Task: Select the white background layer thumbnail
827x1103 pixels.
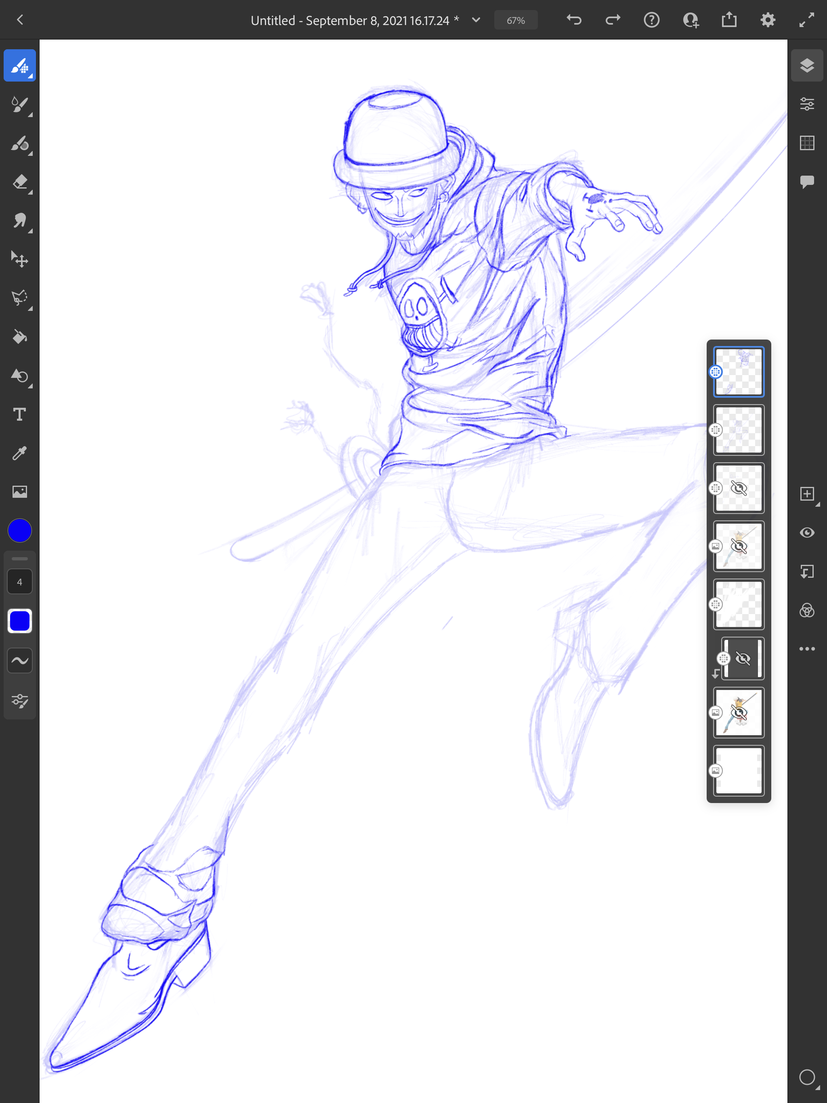Action: tap(738, 770)
